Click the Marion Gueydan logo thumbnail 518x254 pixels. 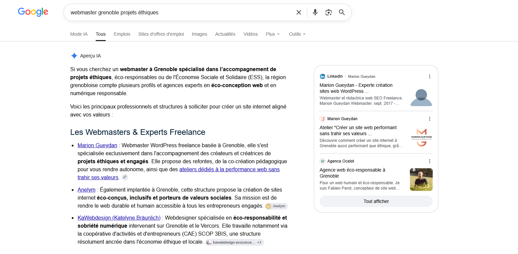pos(421,137)
